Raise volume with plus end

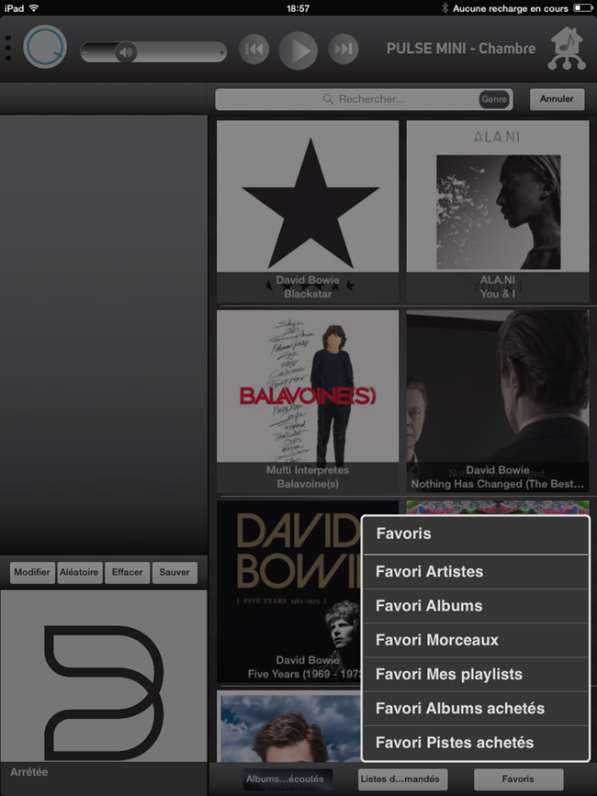point(222,52)
